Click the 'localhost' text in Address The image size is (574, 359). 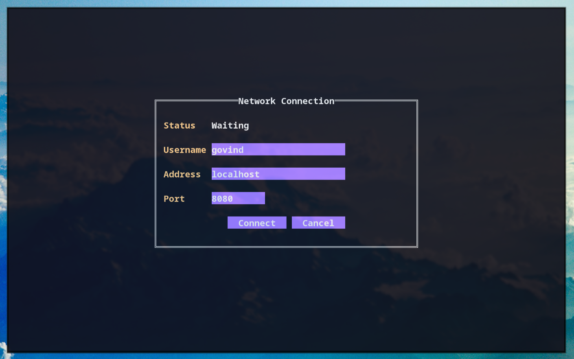pos(235,174)
